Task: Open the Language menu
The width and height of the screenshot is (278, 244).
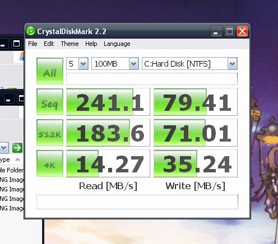Action: (117, 44)
